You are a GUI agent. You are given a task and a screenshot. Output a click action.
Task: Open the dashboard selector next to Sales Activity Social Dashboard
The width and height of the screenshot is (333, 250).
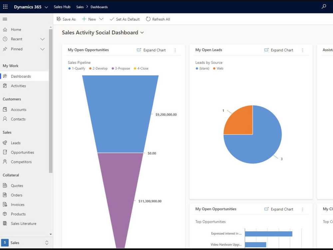[x=142, y=33]
